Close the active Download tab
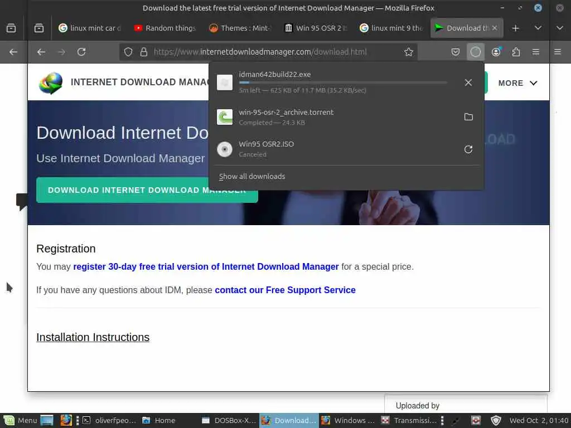 pyautogui.click(x=495, y=28)
